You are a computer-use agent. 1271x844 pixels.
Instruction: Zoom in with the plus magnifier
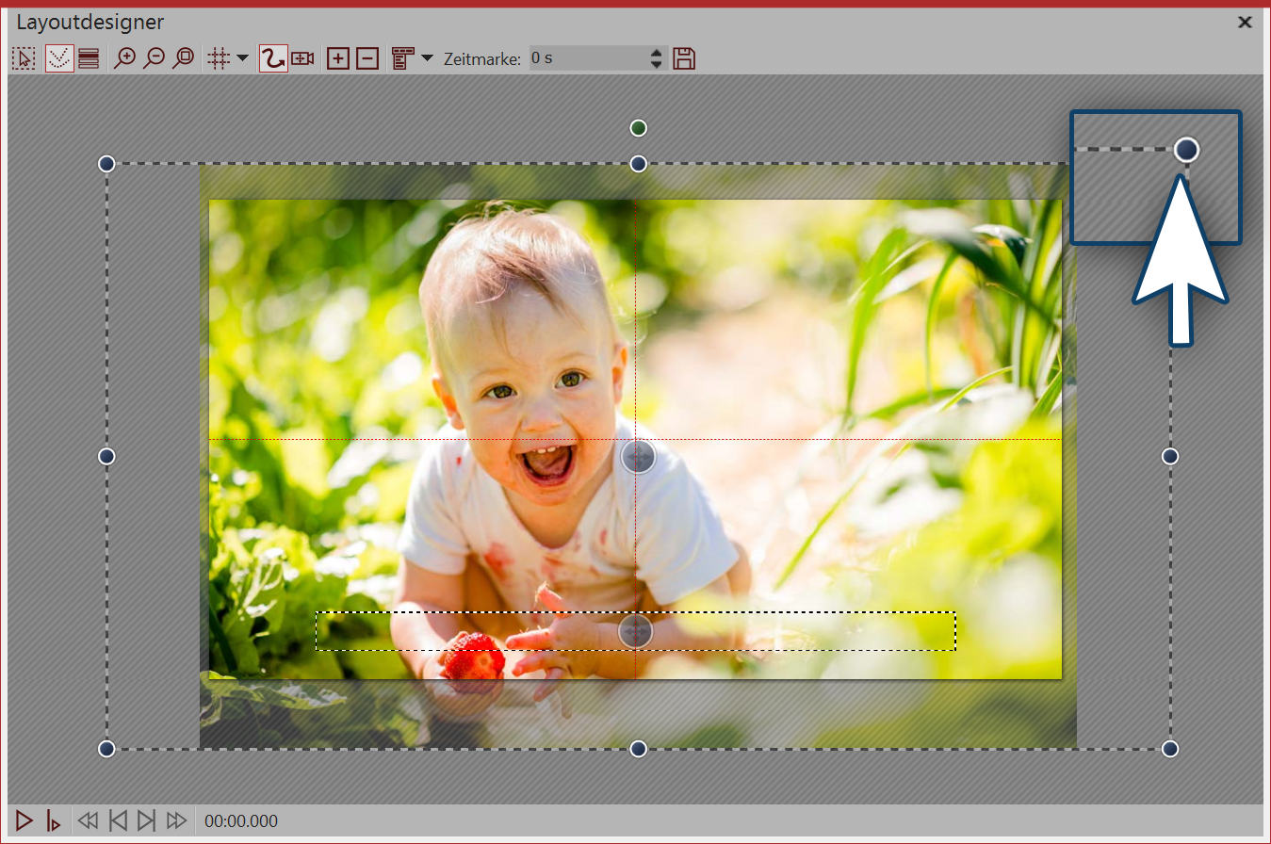(x=124, y=58)
